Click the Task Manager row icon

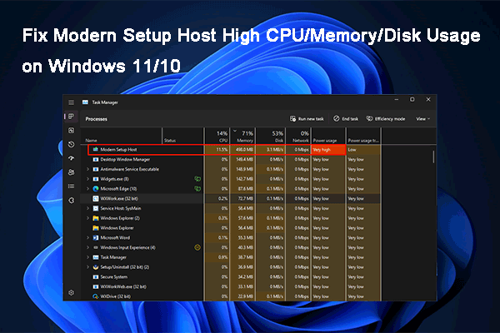tap(95, 257)
